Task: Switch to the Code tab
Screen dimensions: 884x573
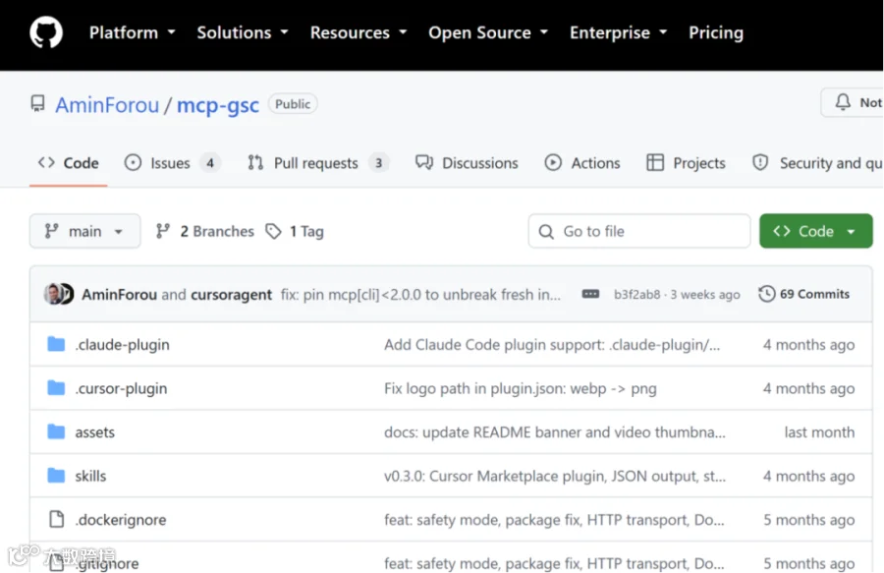Action: coord(68,163)
